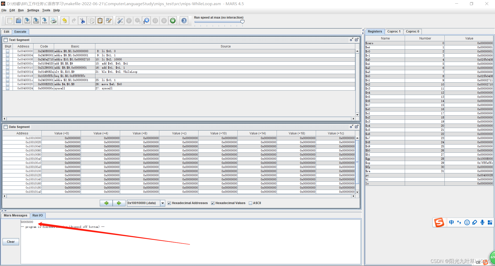Click the green next-address arrow button
Viewport: 495px width, 266px height.
coord(119,203)
